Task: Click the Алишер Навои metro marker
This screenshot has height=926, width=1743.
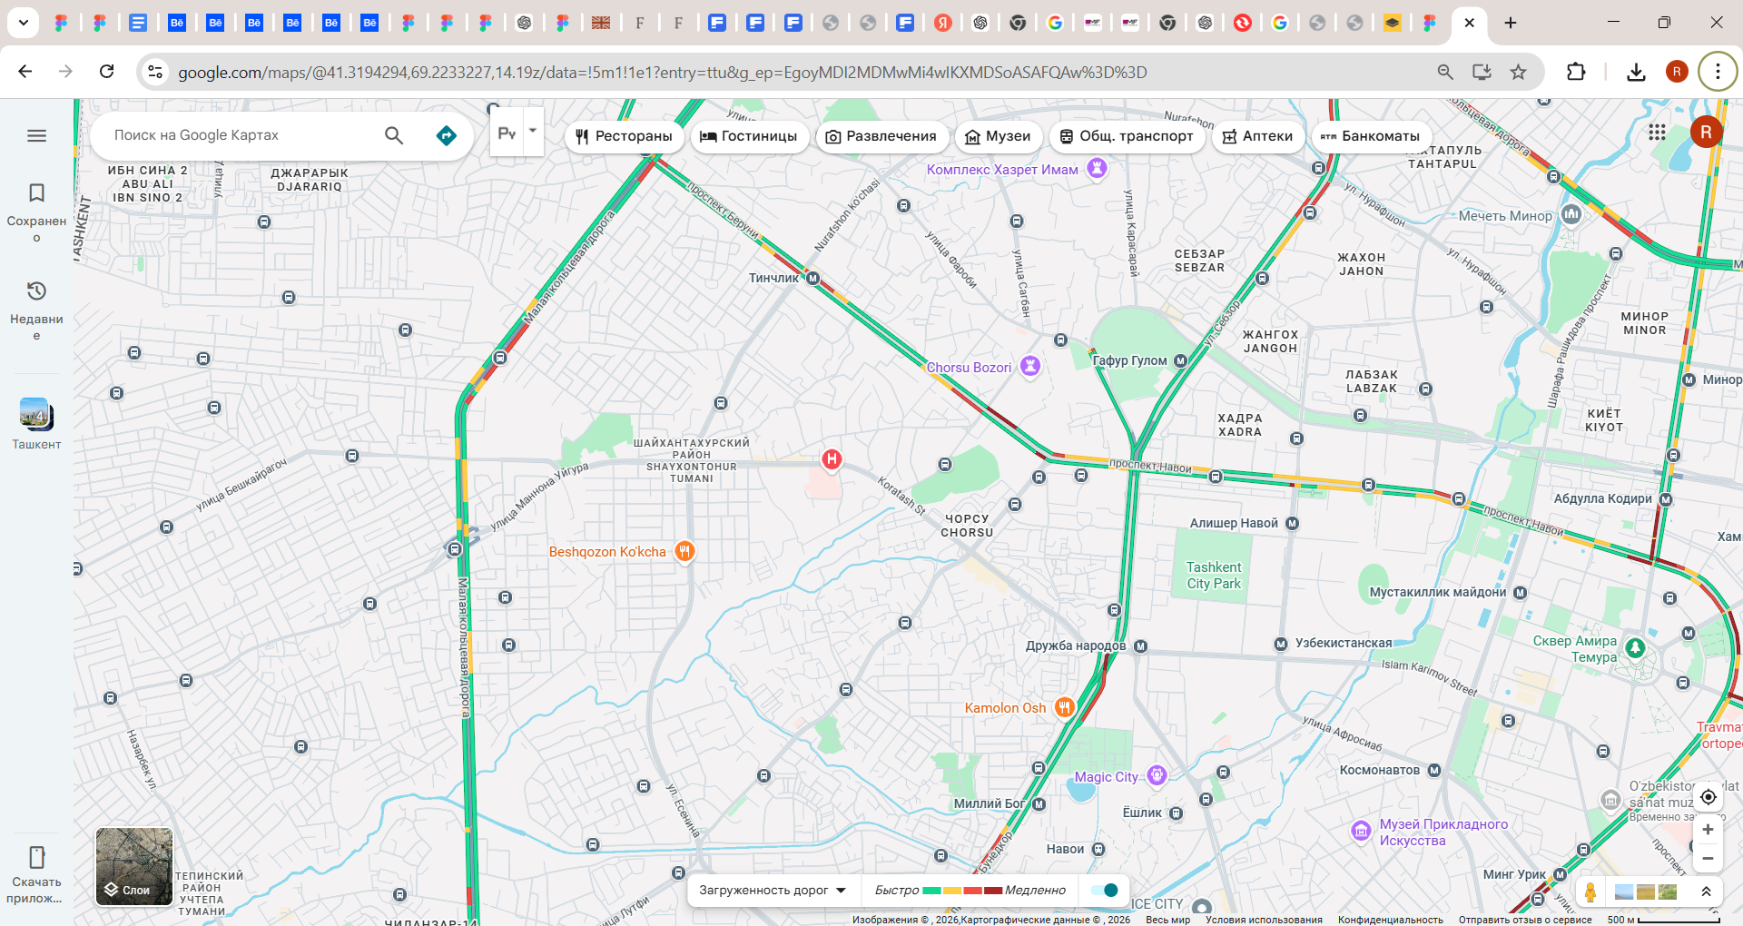Action: [x=1292, y=523]
